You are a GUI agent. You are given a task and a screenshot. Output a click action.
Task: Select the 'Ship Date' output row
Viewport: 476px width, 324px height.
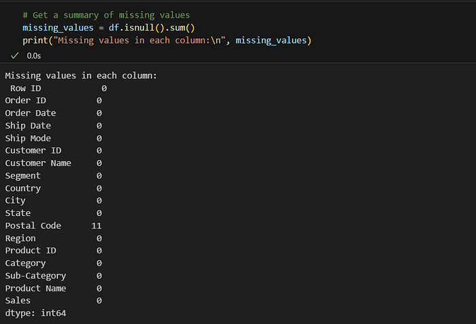(x=54, y=126)
